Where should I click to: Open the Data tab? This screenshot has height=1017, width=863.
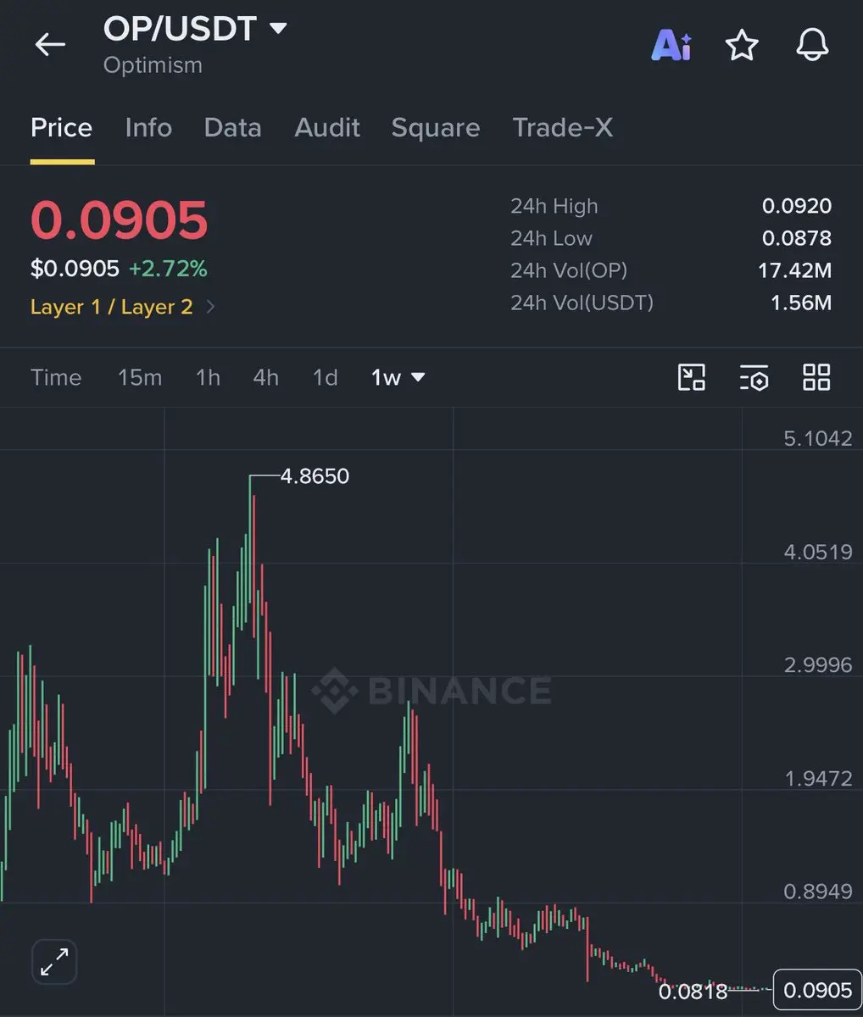[232, 128]
